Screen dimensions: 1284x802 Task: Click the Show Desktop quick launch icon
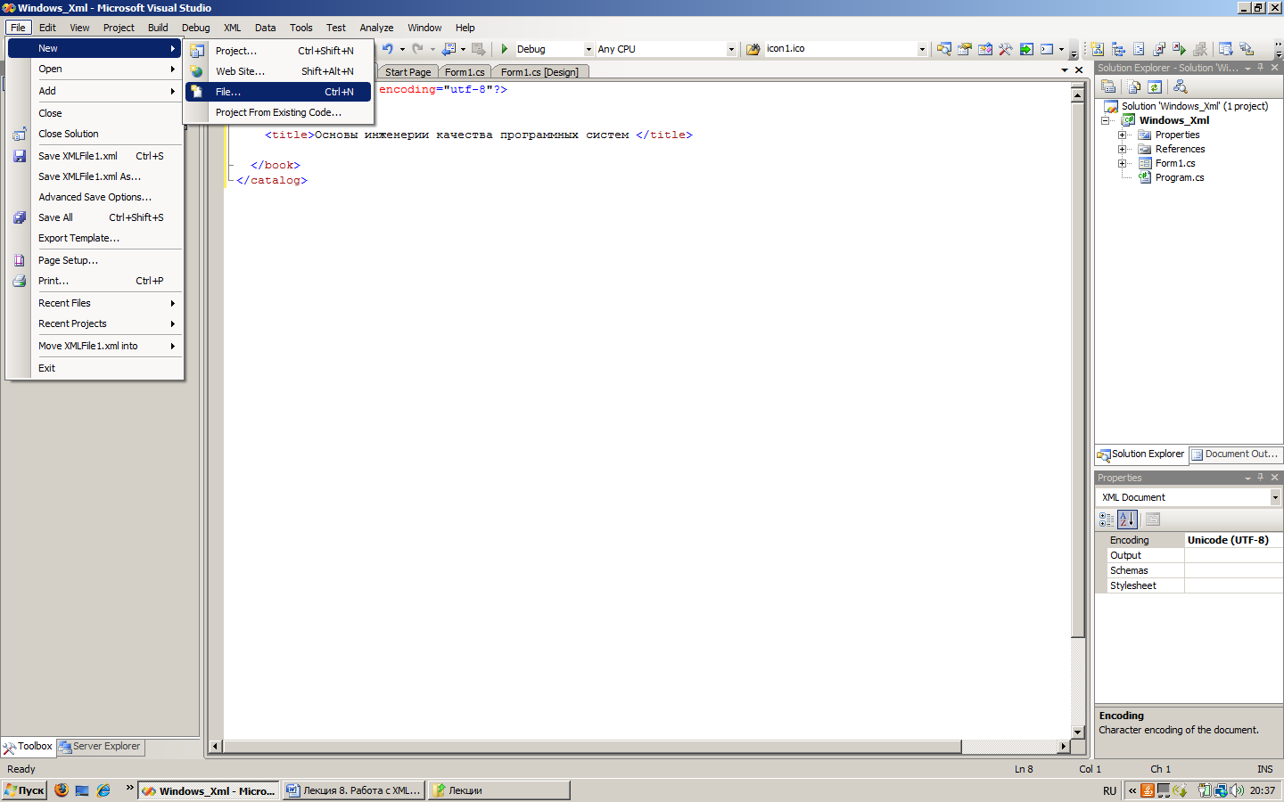click(82, 790)
